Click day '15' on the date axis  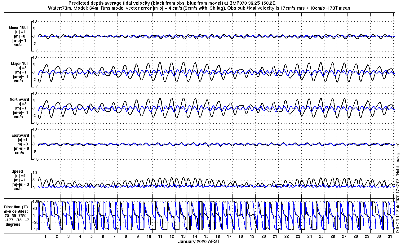[x=206, y=236]
